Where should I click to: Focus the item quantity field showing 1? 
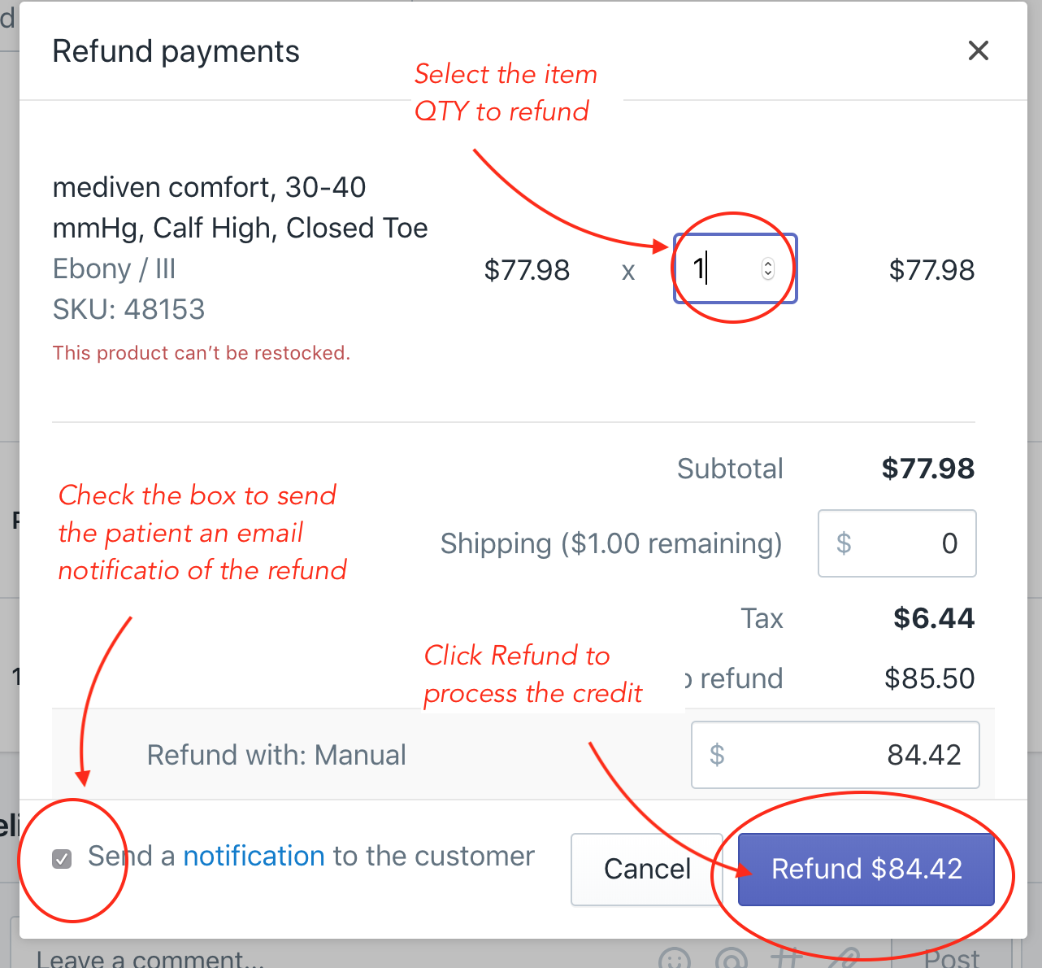(x=735, y=268)
